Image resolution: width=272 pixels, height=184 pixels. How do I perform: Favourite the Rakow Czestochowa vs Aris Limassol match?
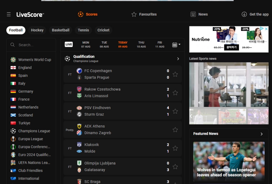click(x=175, y=93)
